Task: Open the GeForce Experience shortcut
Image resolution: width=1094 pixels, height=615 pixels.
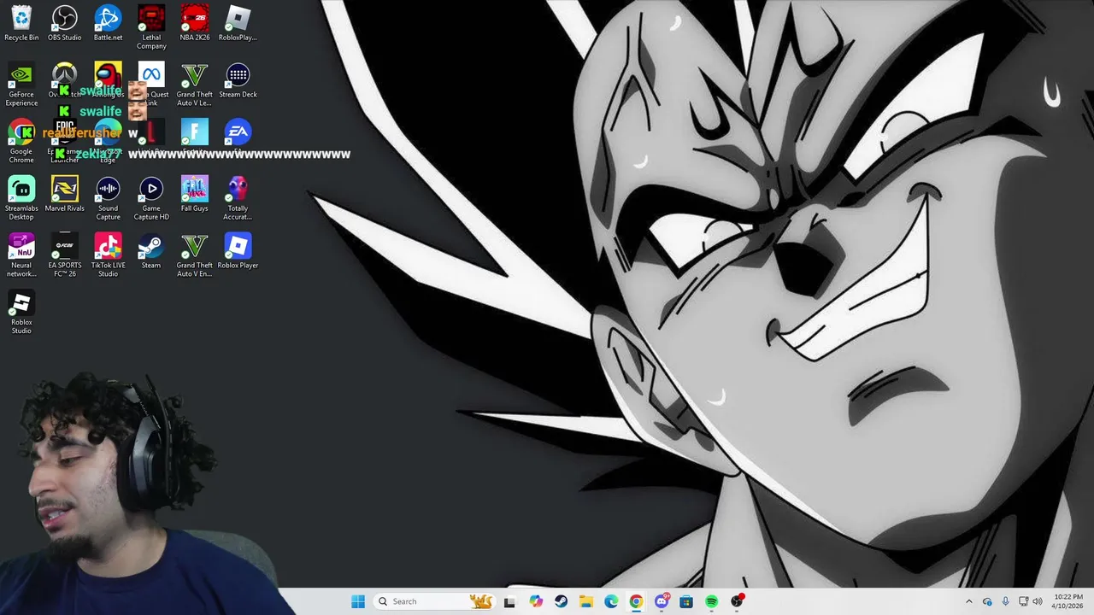Action: (x=21, y=85)
